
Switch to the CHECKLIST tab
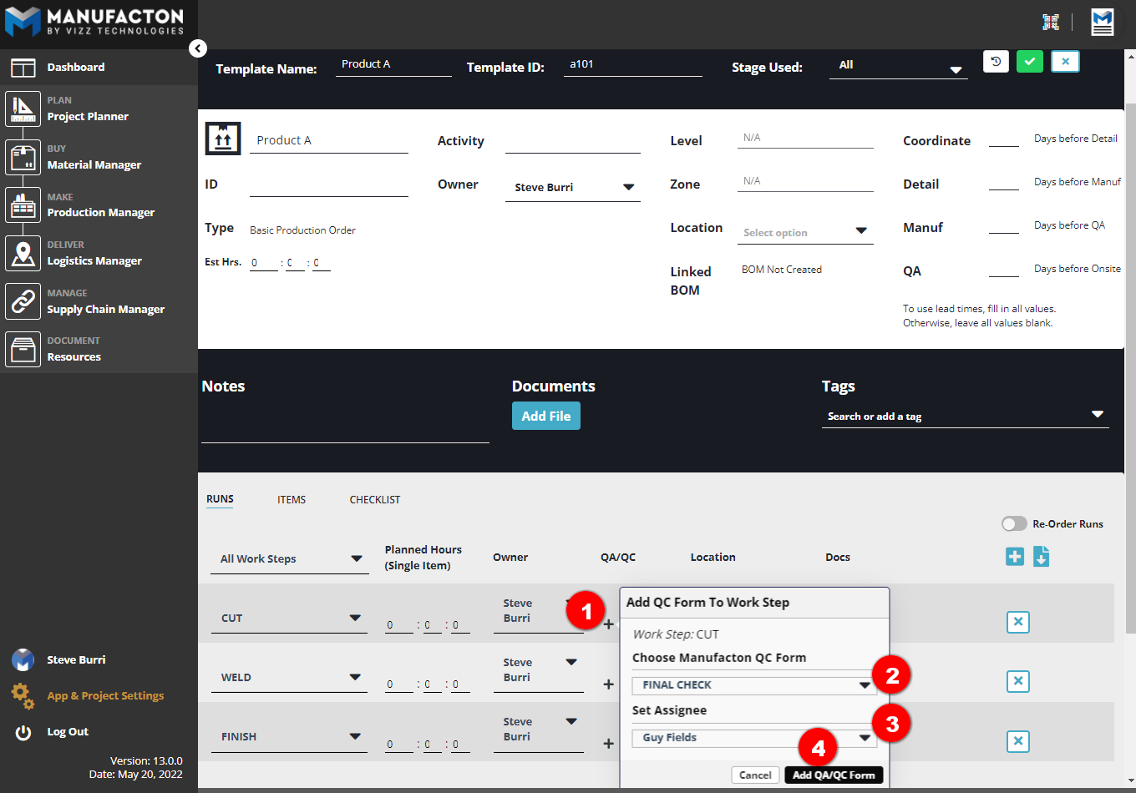click(374, 500)
